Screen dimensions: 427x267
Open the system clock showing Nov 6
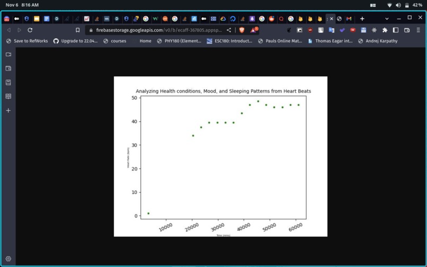(22, 5)
